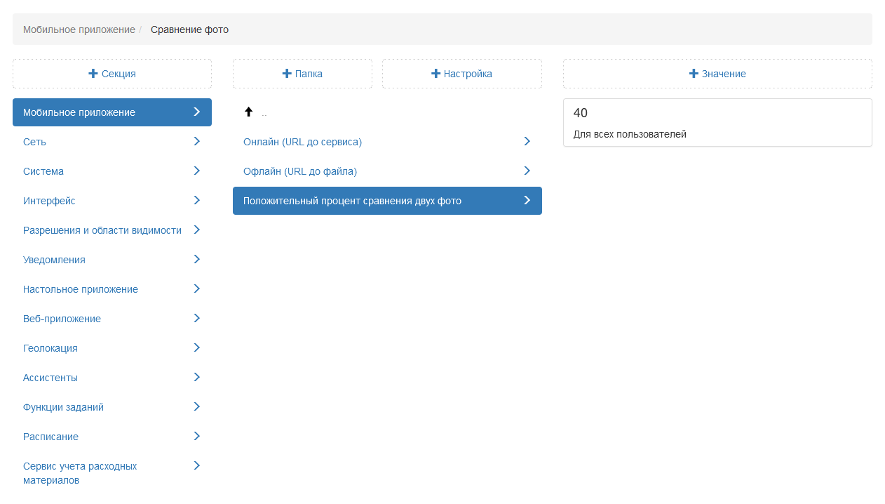Viewport: 885px width, 504px height.
Task: Click chevron next to Сеть section
Action: [x=196, y=141]
